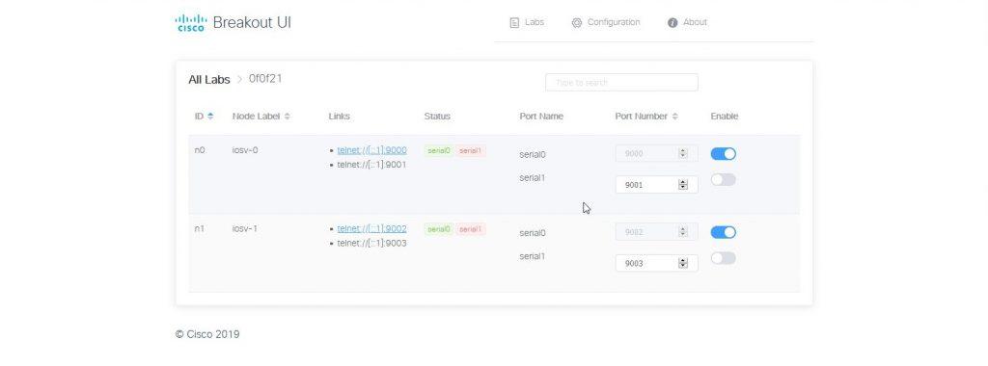Screen dimensions: 988x366
Task: Open telnet link for port 9000
Action: coord(371,150)
